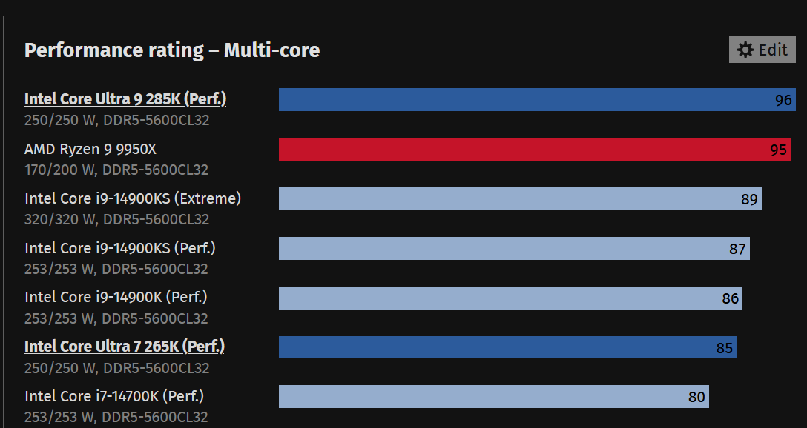The height and width of the screenshot is (428, 807).
Task: Click the Performance rating – Multi-core heading
Action: [172, 50]
